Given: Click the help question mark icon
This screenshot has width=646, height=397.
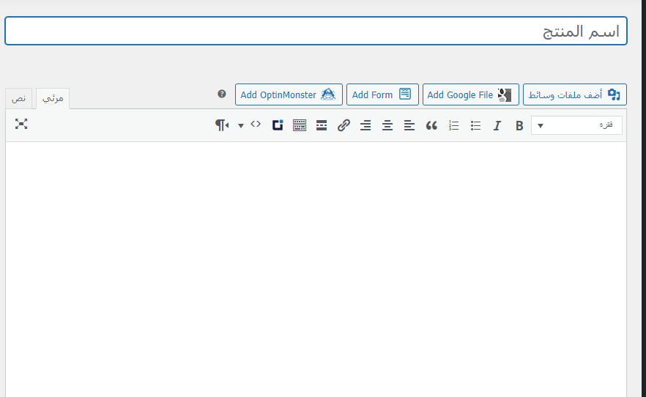Looking at the screenshot, I should (222, 94).
